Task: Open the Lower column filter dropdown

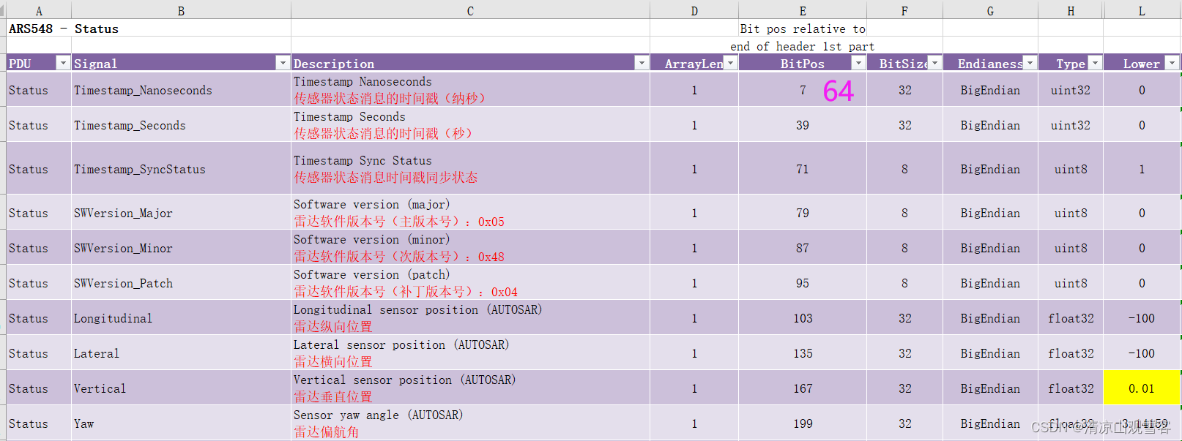Action: pos(1172,63)
